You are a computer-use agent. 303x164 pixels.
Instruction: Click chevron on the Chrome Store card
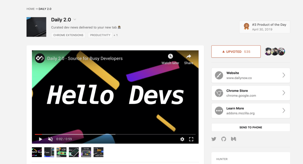tap(284, 93)
